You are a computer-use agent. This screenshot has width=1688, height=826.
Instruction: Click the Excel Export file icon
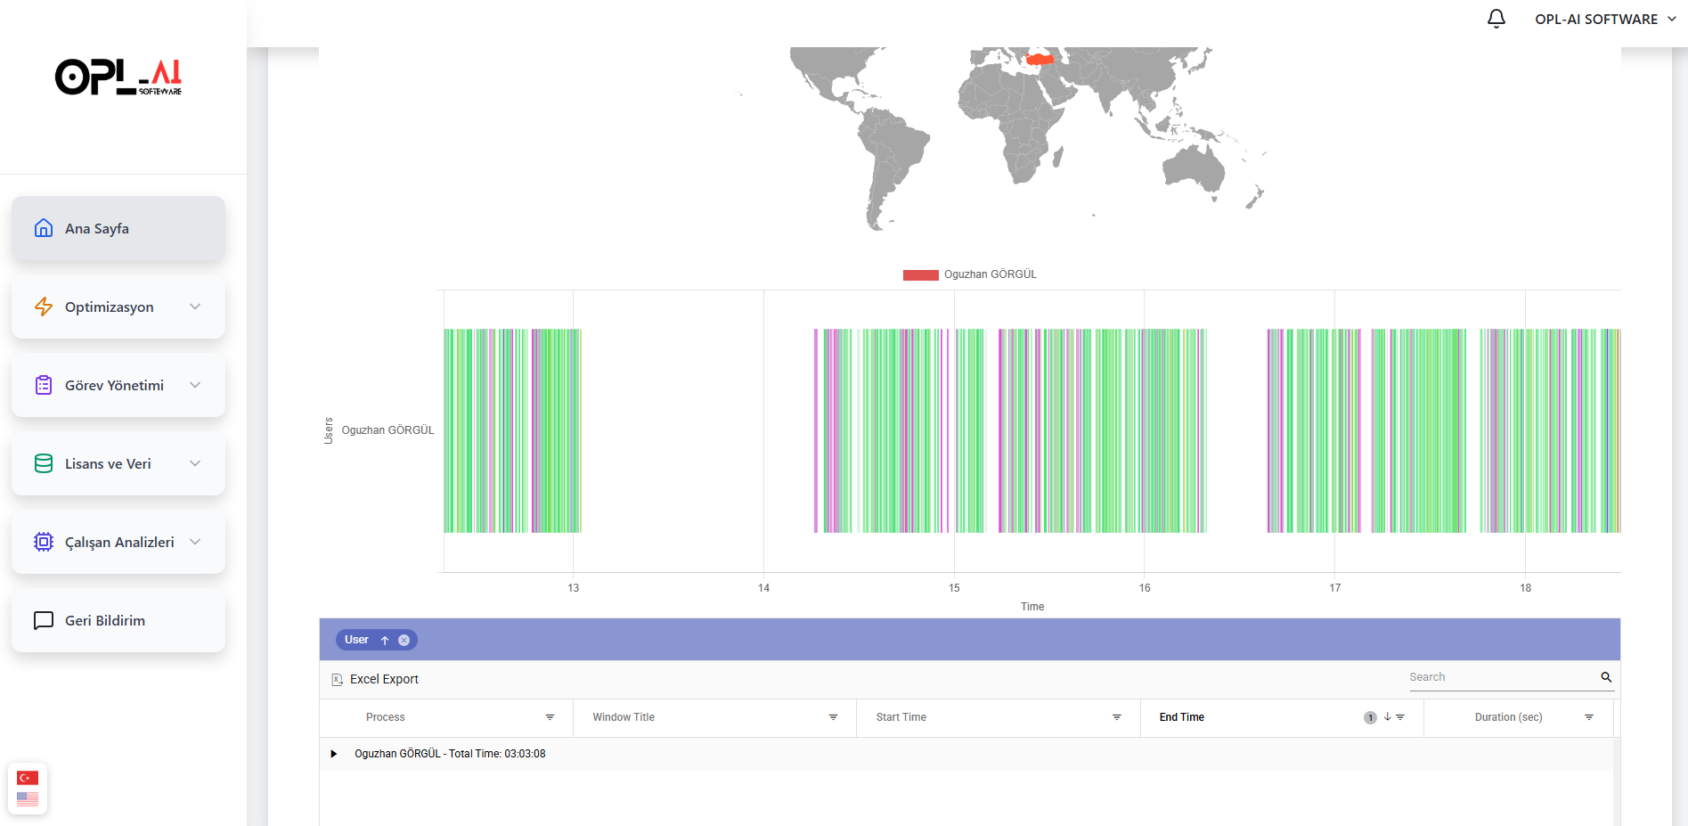click(x=338, y=680)
